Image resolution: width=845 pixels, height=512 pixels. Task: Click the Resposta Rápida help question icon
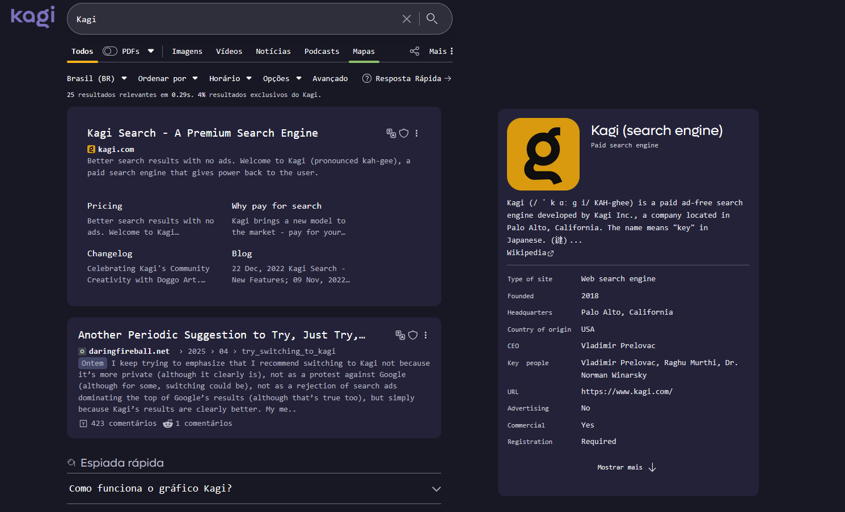[367, 78]
